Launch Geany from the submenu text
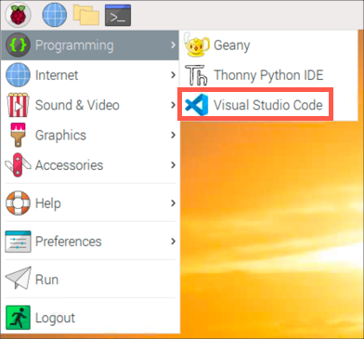364x339 pixels. [232, 46]
